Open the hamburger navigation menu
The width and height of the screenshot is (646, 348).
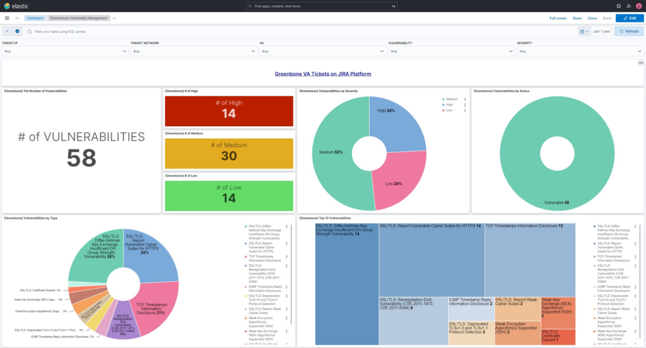[x=7, y=18]
